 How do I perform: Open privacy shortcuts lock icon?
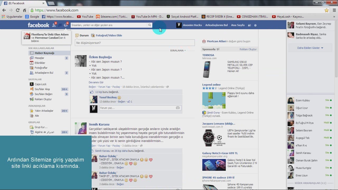[x=250, y=25]
